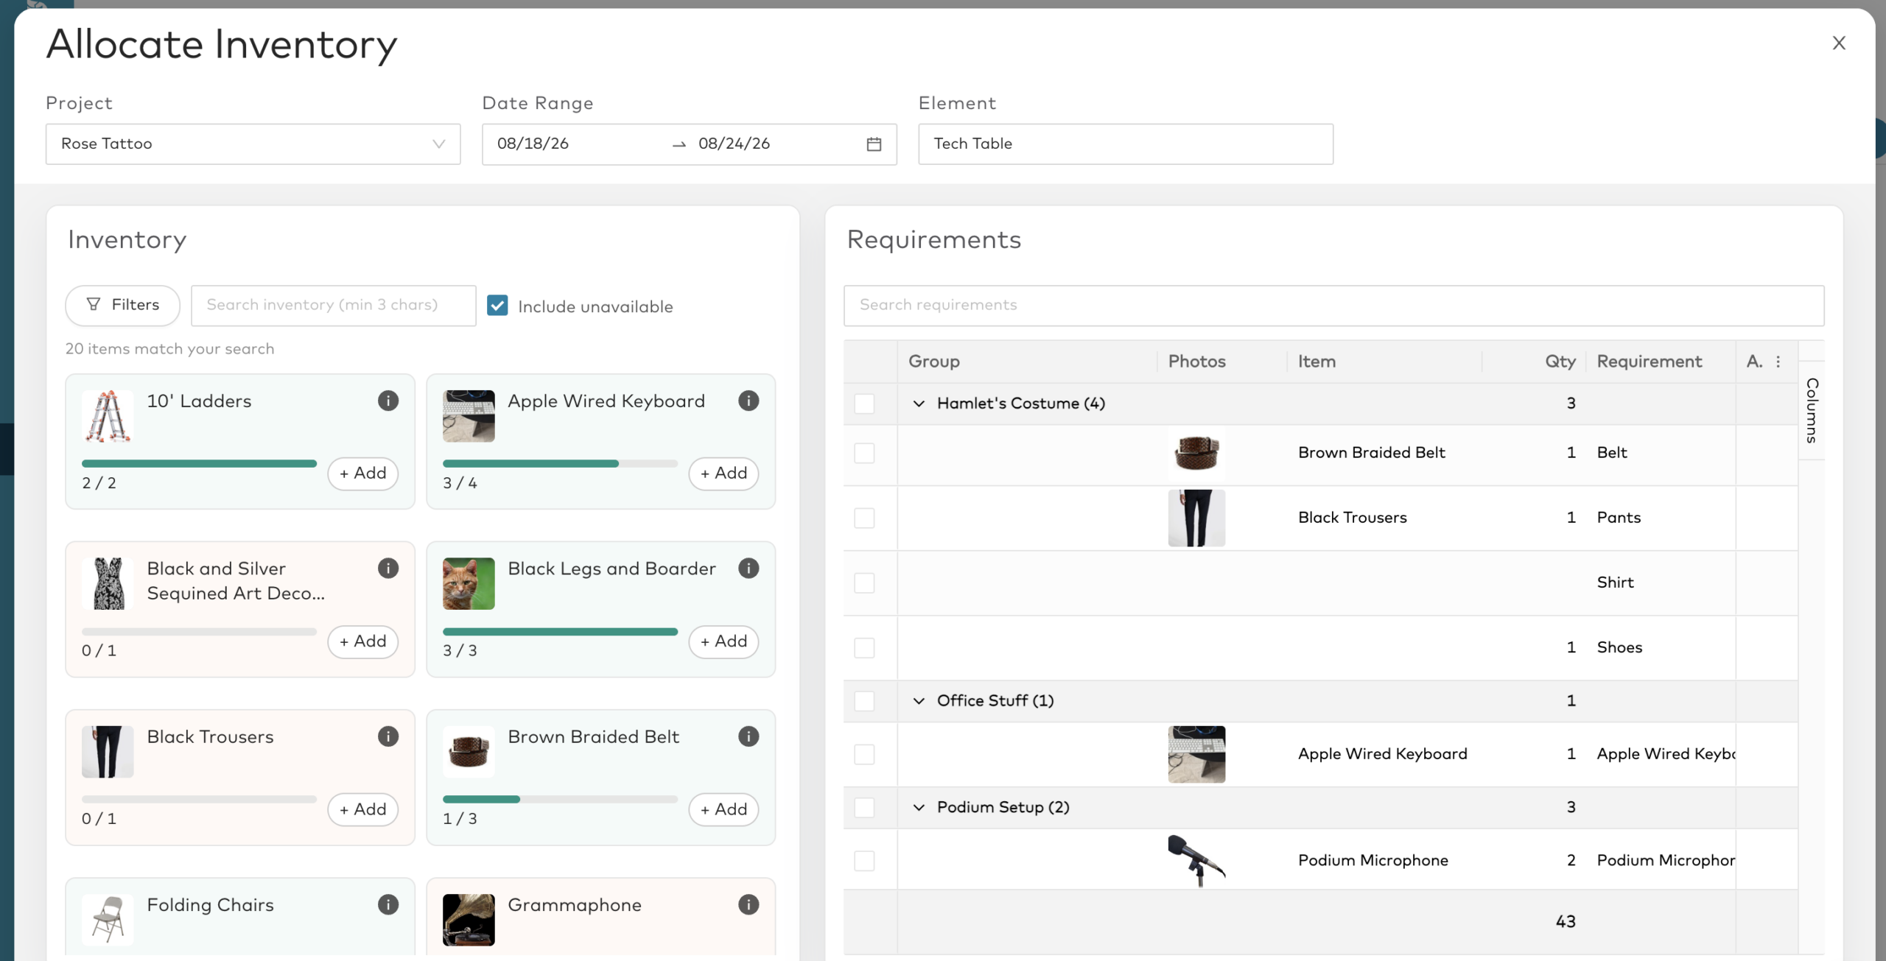Open info icon on Black Trousers card
Image resolution: width=1886 pixels, height=961 pixels.
click(x=388, y=736)
